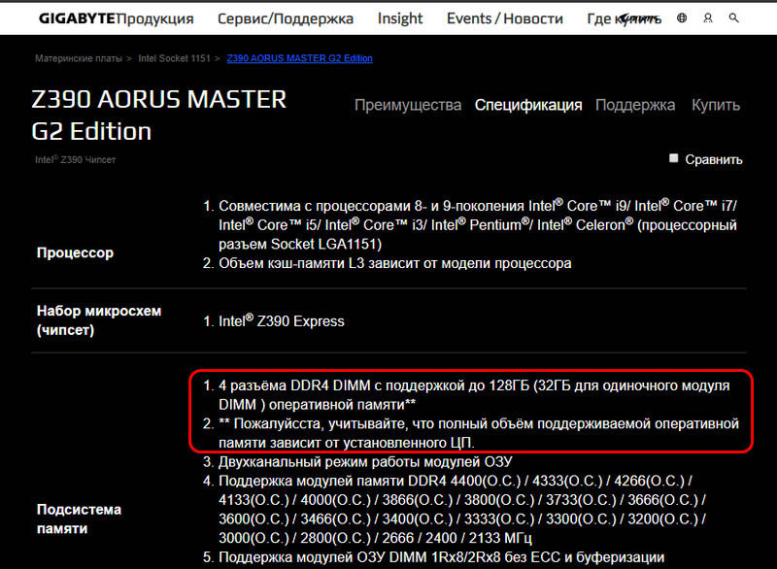Switch to the Преимущества tab

pyautogui.click(x=407, y=105)
